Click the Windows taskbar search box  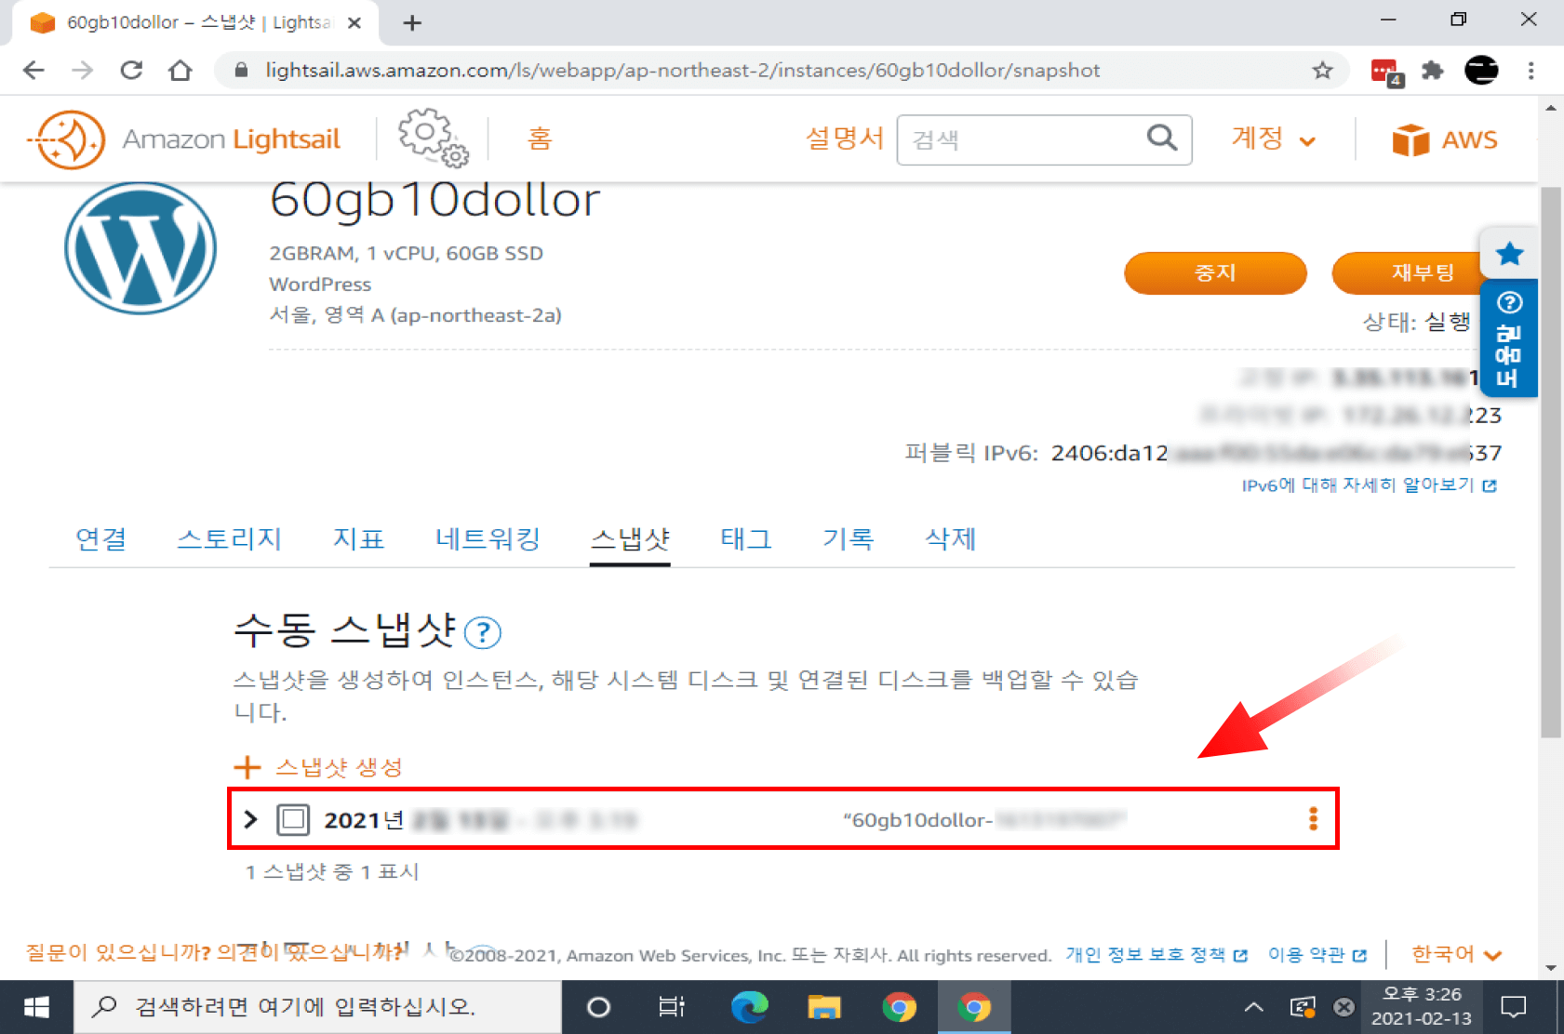tap(318, 1006)
